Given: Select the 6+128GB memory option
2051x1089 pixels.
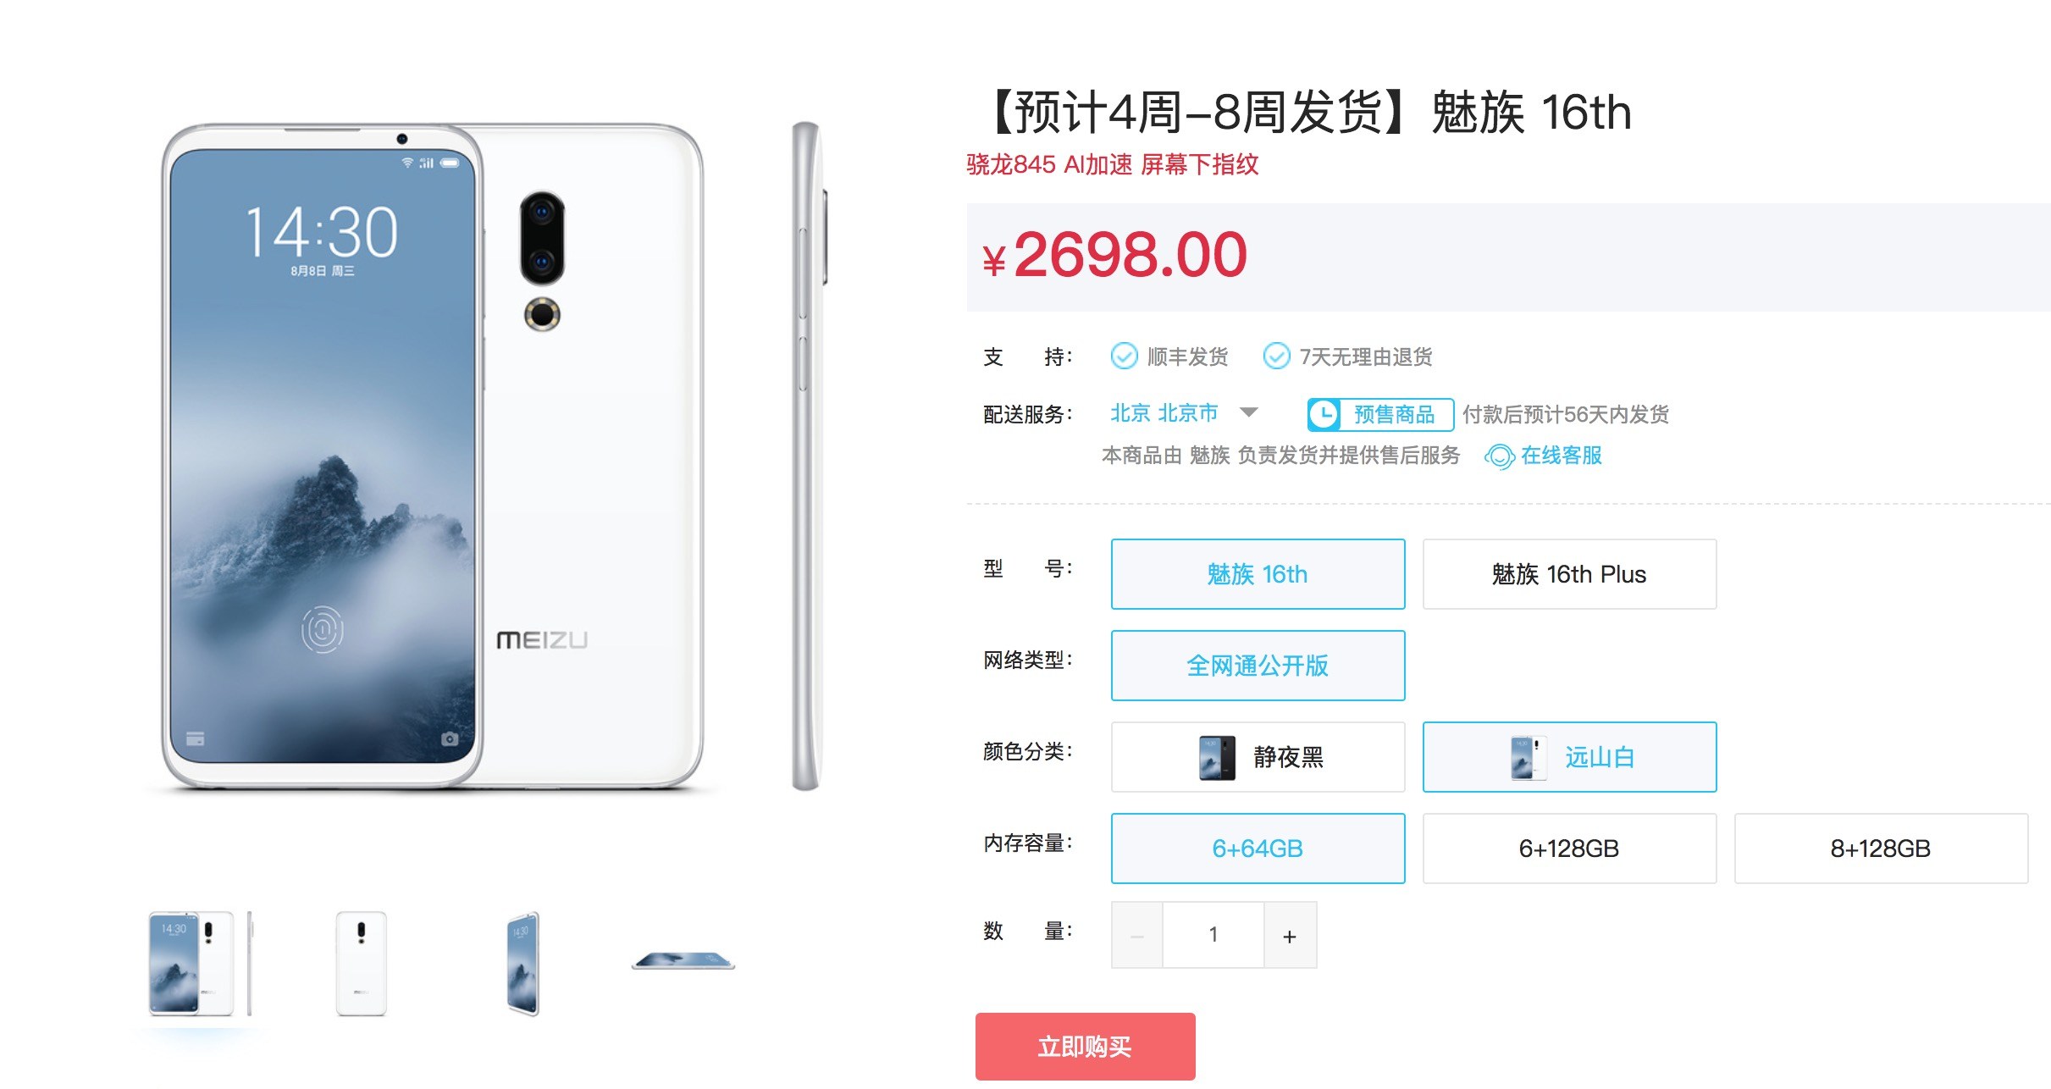Looking at the screenshot, I should tap(1569, 849).
